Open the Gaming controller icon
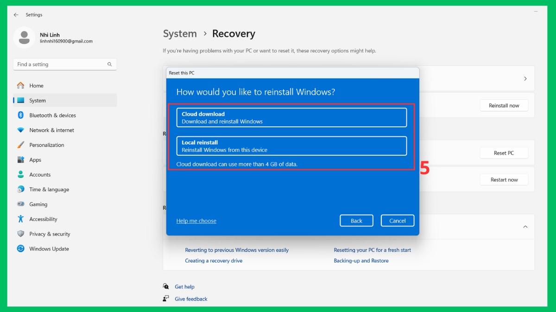 click(21, 204)
